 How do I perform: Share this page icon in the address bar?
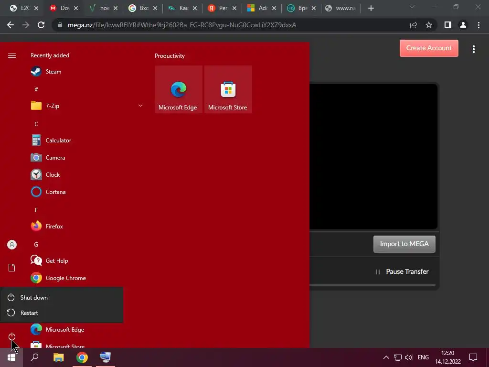coord(414,25)
